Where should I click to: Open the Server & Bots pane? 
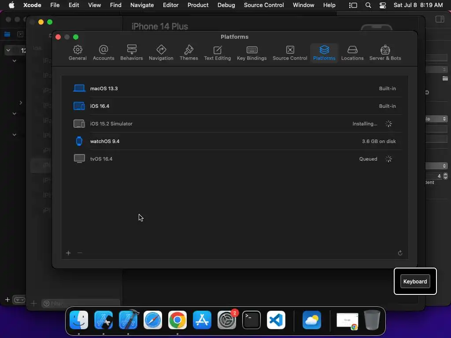pos(385,53)
